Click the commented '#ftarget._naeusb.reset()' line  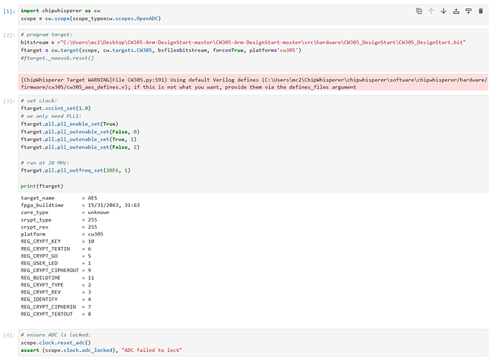[x=57, y=57]
